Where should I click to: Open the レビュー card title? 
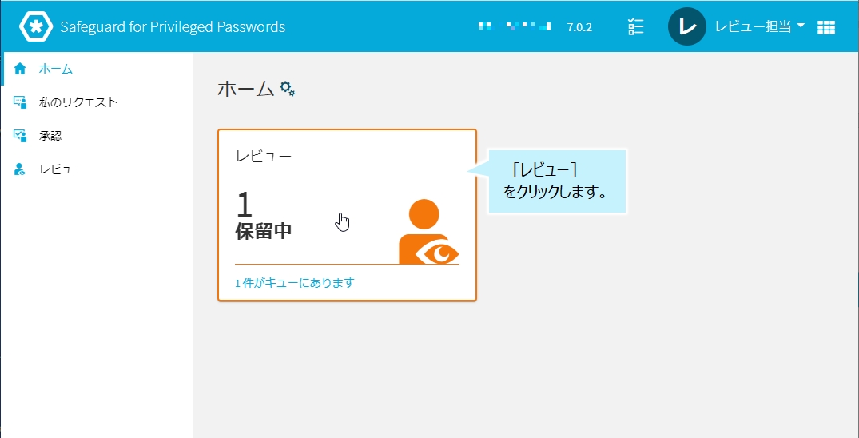point(264,156)
